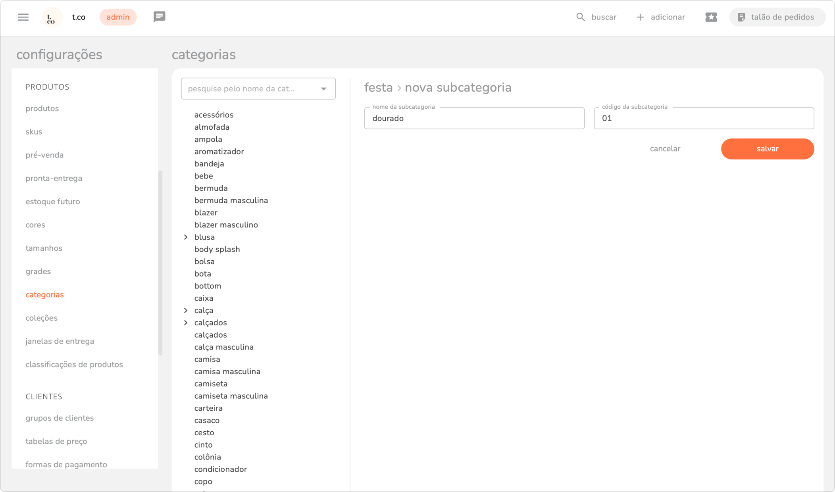Open the category search dropdown arrow
The height and width of the screenshot is (492, 835).
click(x=323, y=88)
